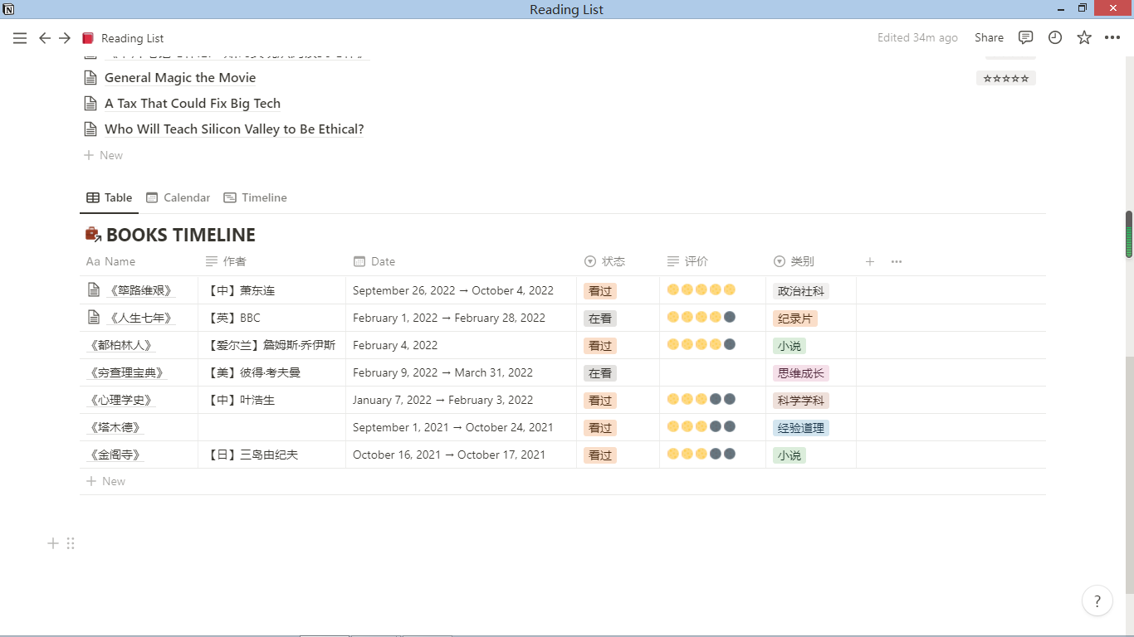The image size is (1134, 637).
Task: Open page history clock icon
Action: tap(1055, 38)
